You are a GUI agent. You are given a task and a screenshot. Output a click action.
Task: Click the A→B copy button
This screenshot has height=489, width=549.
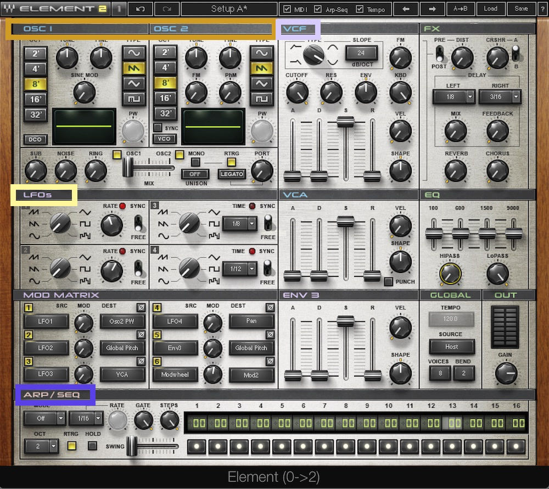click(x=460, y=9)
